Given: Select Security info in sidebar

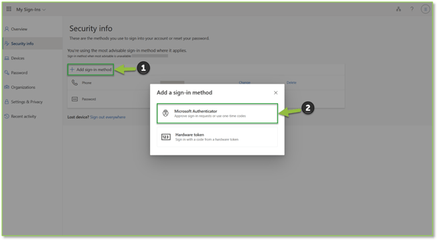Looking at the screenshot, I should (32, 44).
